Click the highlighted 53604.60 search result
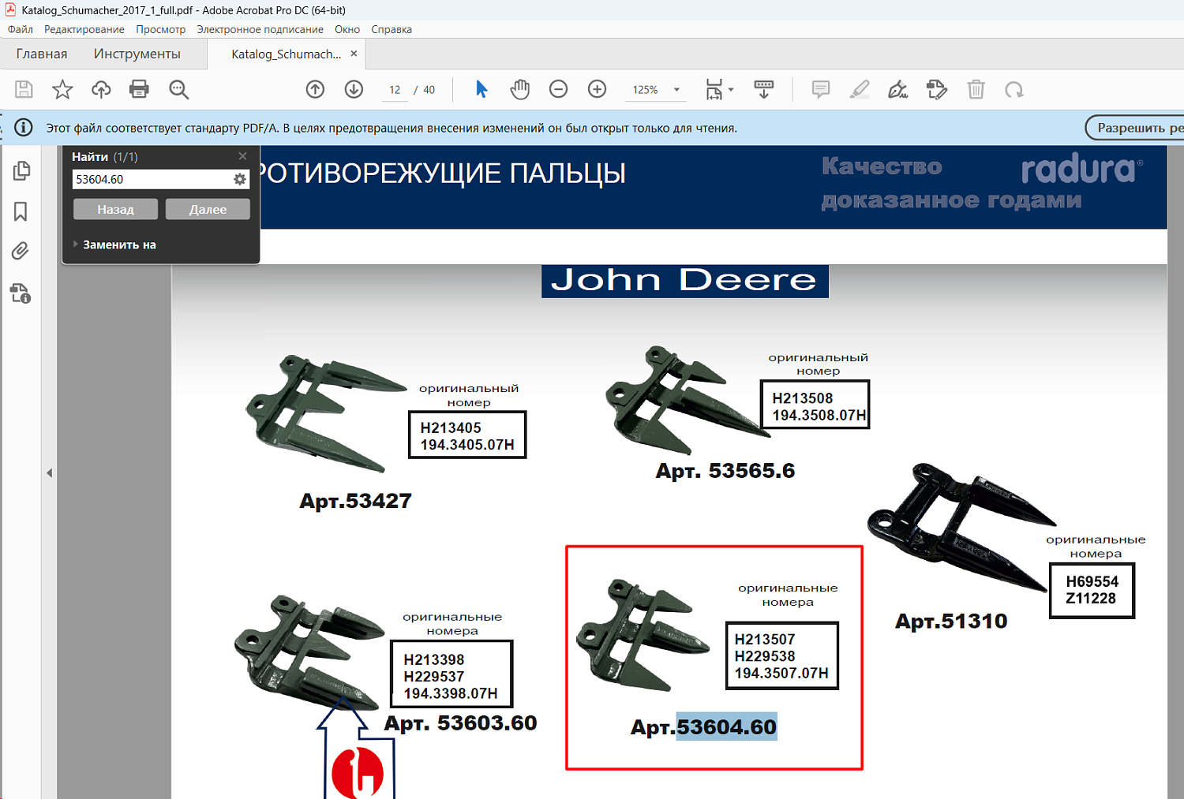 click(726, 726)
